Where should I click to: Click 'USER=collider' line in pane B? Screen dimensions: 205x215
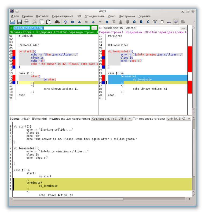tap(29, 45)
